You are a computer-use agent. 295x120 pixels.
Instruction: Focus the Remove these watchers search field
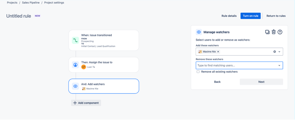click(239, 65)
